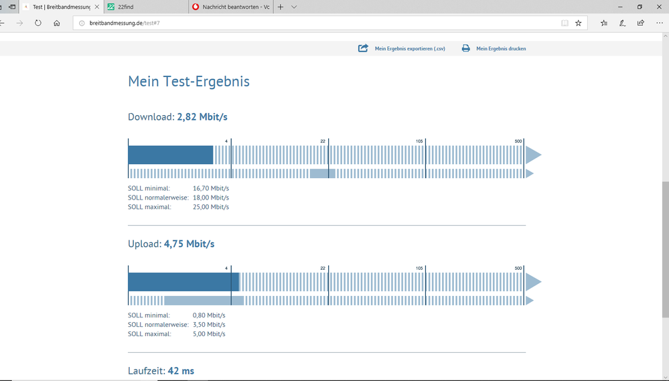Click download SOLL maximal 25,00 Mbit/s

pos(178,207)
